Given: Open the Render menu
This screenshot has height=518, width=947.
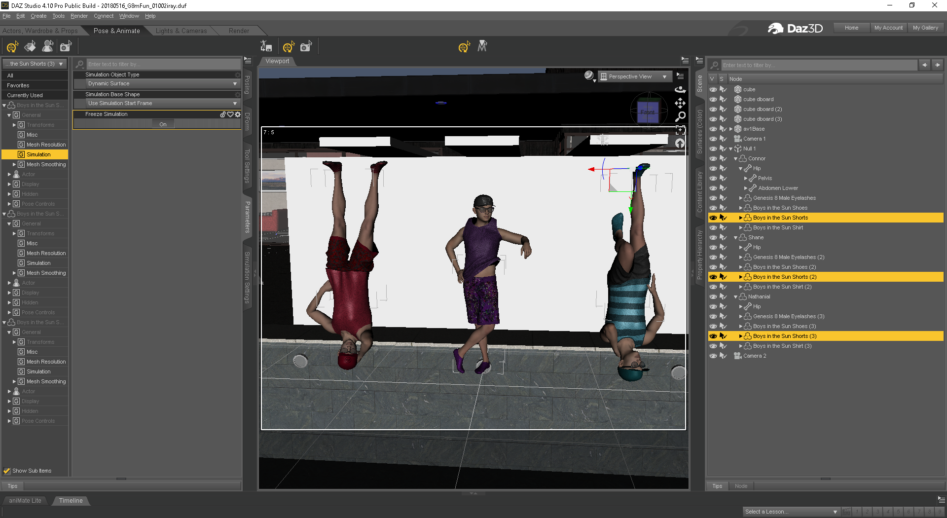Looking at the screenshot, I should (79, 16).
